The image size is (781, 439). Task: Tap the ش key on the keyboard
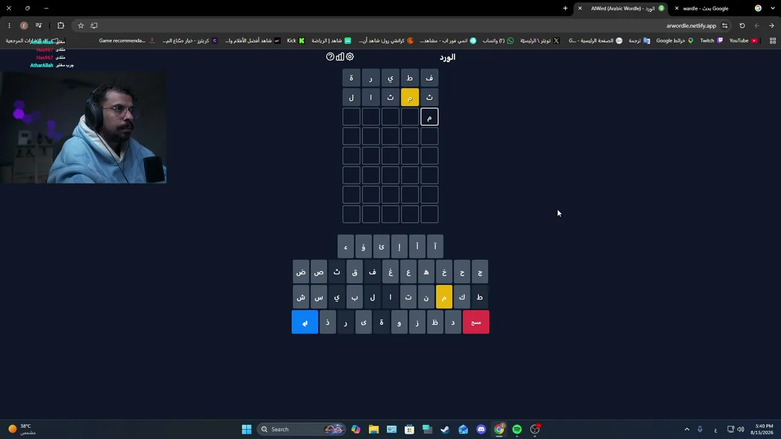tap(301, 297)
